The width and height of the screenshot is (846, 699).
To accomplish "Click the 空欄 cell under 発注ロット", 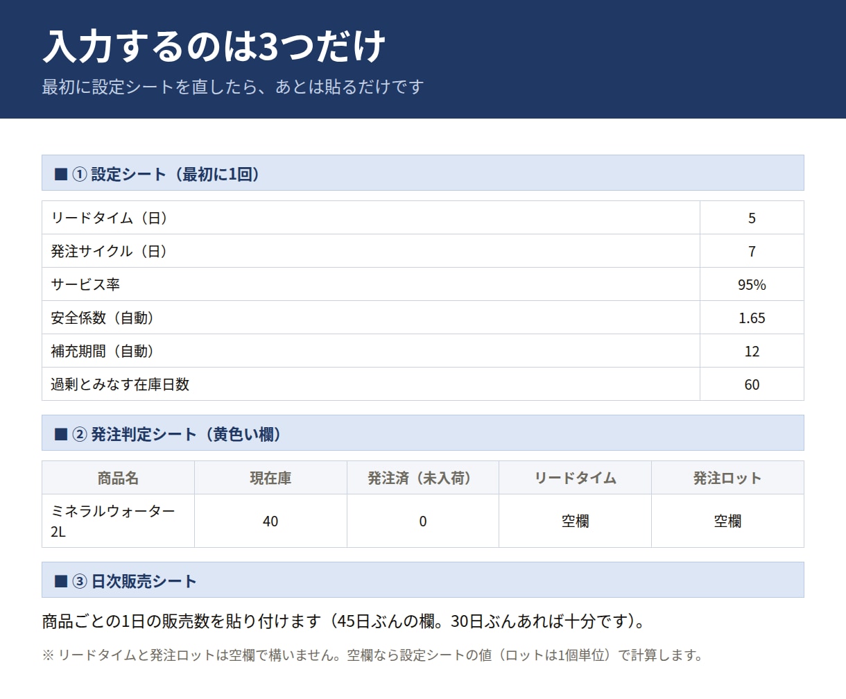I will 727,521.
